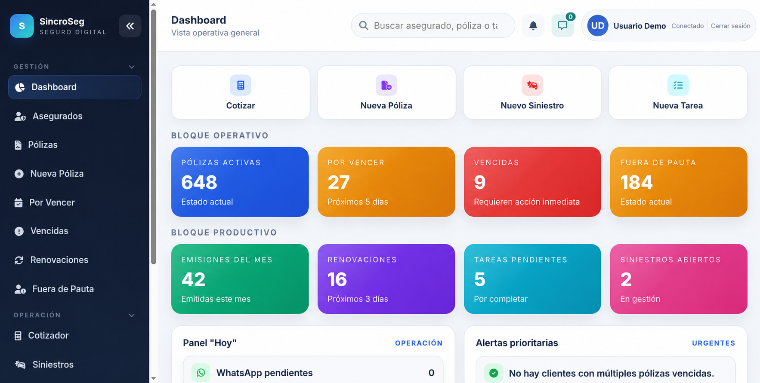Click the Cerrar sesión link

[730, 26]
